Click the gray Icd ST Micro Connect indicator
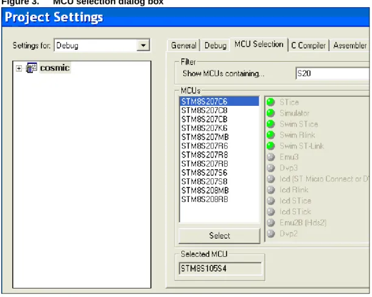The height and width of the screenshot is (297, 372). pyautogui.click(x=271, y=179)
